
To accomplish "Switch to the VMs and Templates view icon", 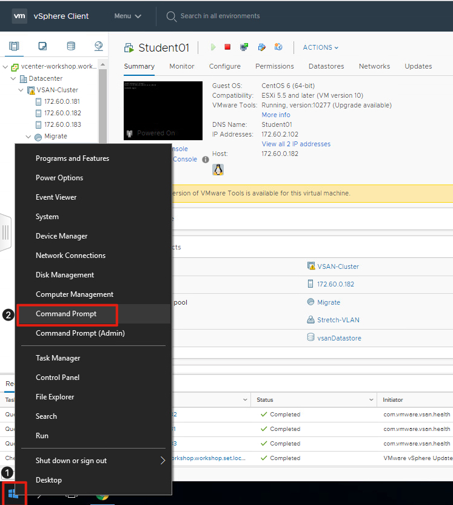I will pos(42,46).
